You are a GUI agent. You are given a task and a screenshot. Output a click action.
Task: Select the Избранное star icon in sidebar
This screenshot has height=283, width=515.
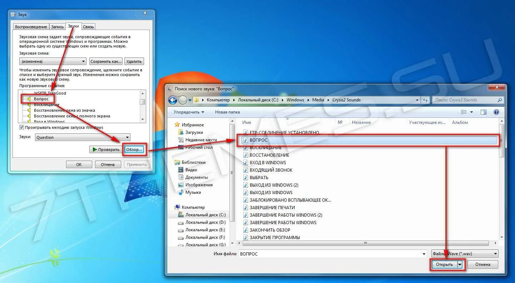tap(177, 125)
